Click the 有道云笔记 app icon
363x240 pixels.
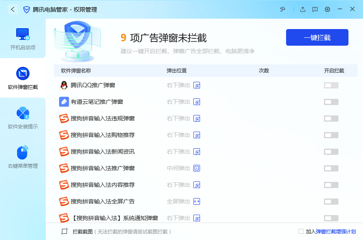(x=64, y=102)
